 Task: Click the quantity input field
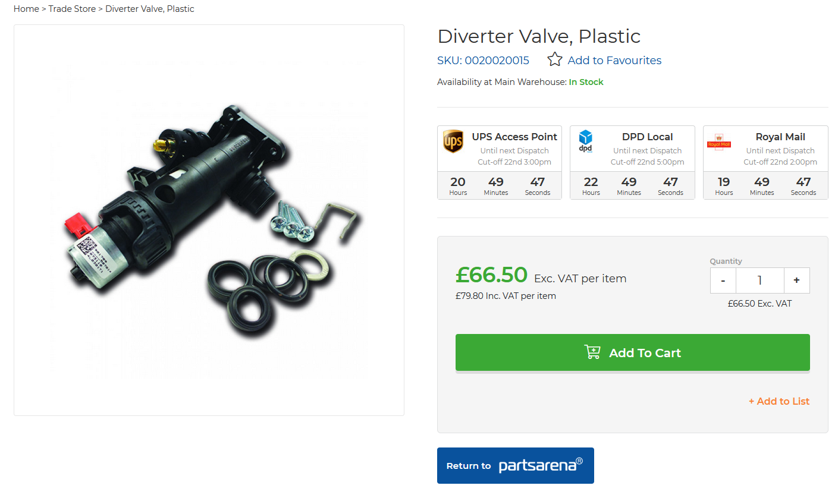tap(759, 280)
